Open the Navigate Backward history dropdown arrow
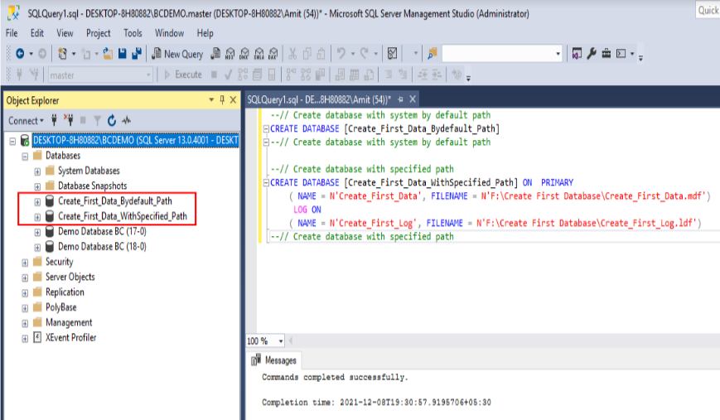This screenshot has height=420, width=720. coord(31,54)
